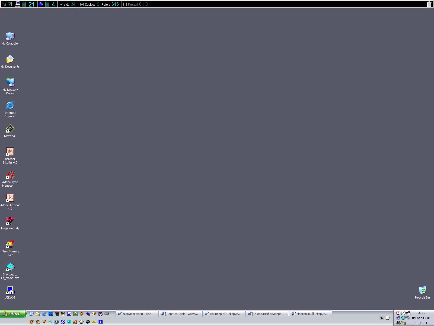Screen dimensions: 434x326
Task: Click the WinRAR books Quick Launch icon
Action: pos(57,314)
